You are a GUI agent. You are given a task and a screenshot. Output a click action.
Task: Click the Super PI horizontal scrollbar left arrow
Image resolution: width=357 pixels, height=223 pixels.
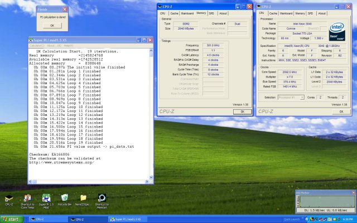(x=31, y=182)
